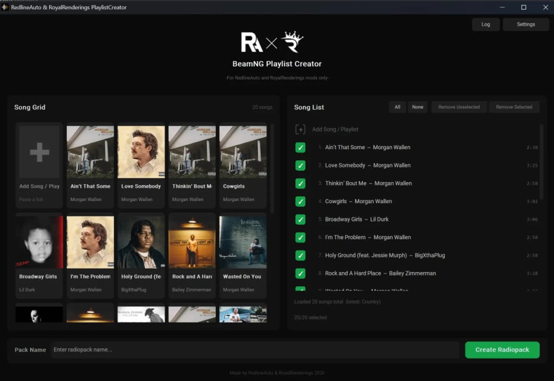Click the 20/20 selected status text

310,317
